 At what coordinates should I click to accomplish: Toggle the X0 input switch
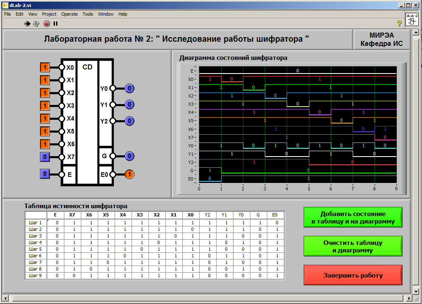point(45,67)
